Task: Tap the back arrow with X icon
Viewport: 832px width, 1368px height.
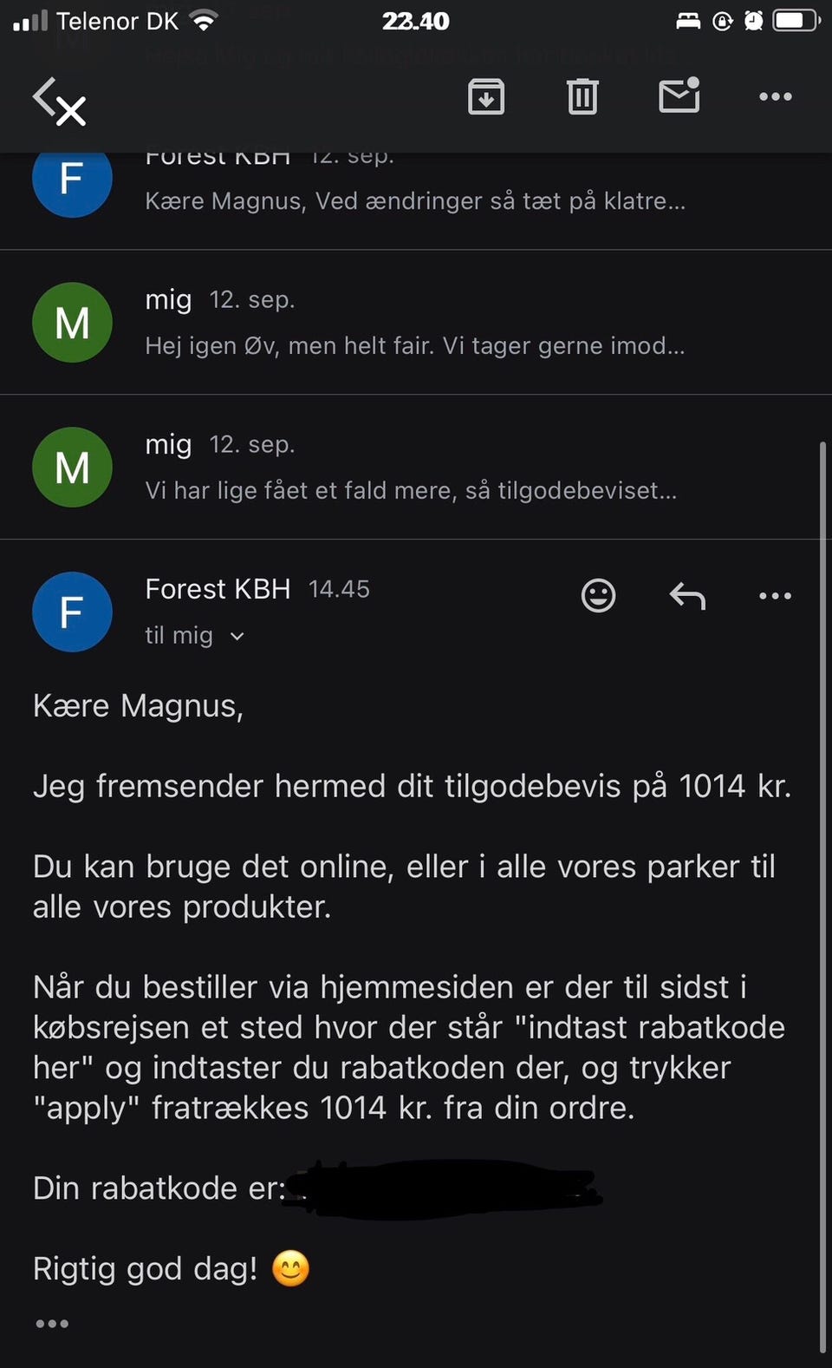Action: 59,101
